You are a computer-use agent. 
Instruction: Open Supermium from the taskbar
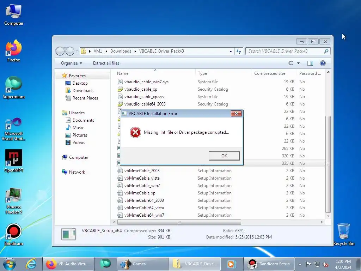[105, 264]
